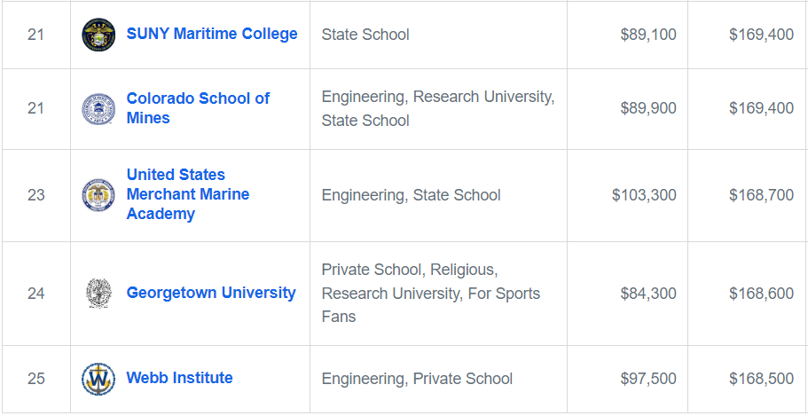Click Georgetown's school type description text

click(431, 294)
